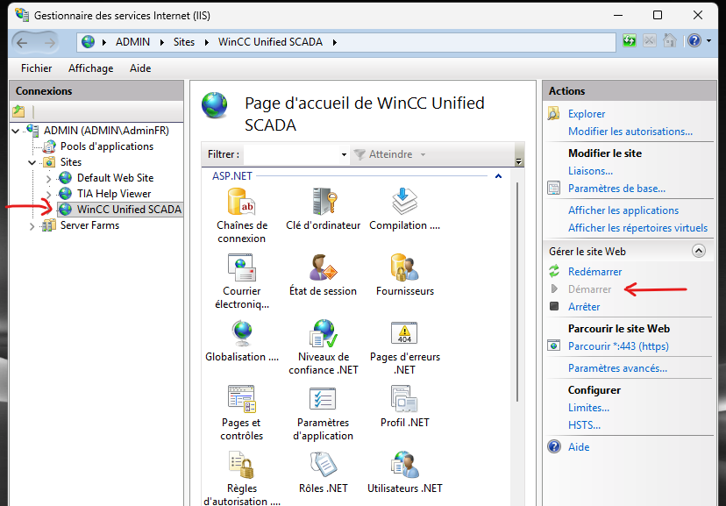Click the forward navigation arrow
This screenshot has width=726, height=506.
click(x=50, y=43)
